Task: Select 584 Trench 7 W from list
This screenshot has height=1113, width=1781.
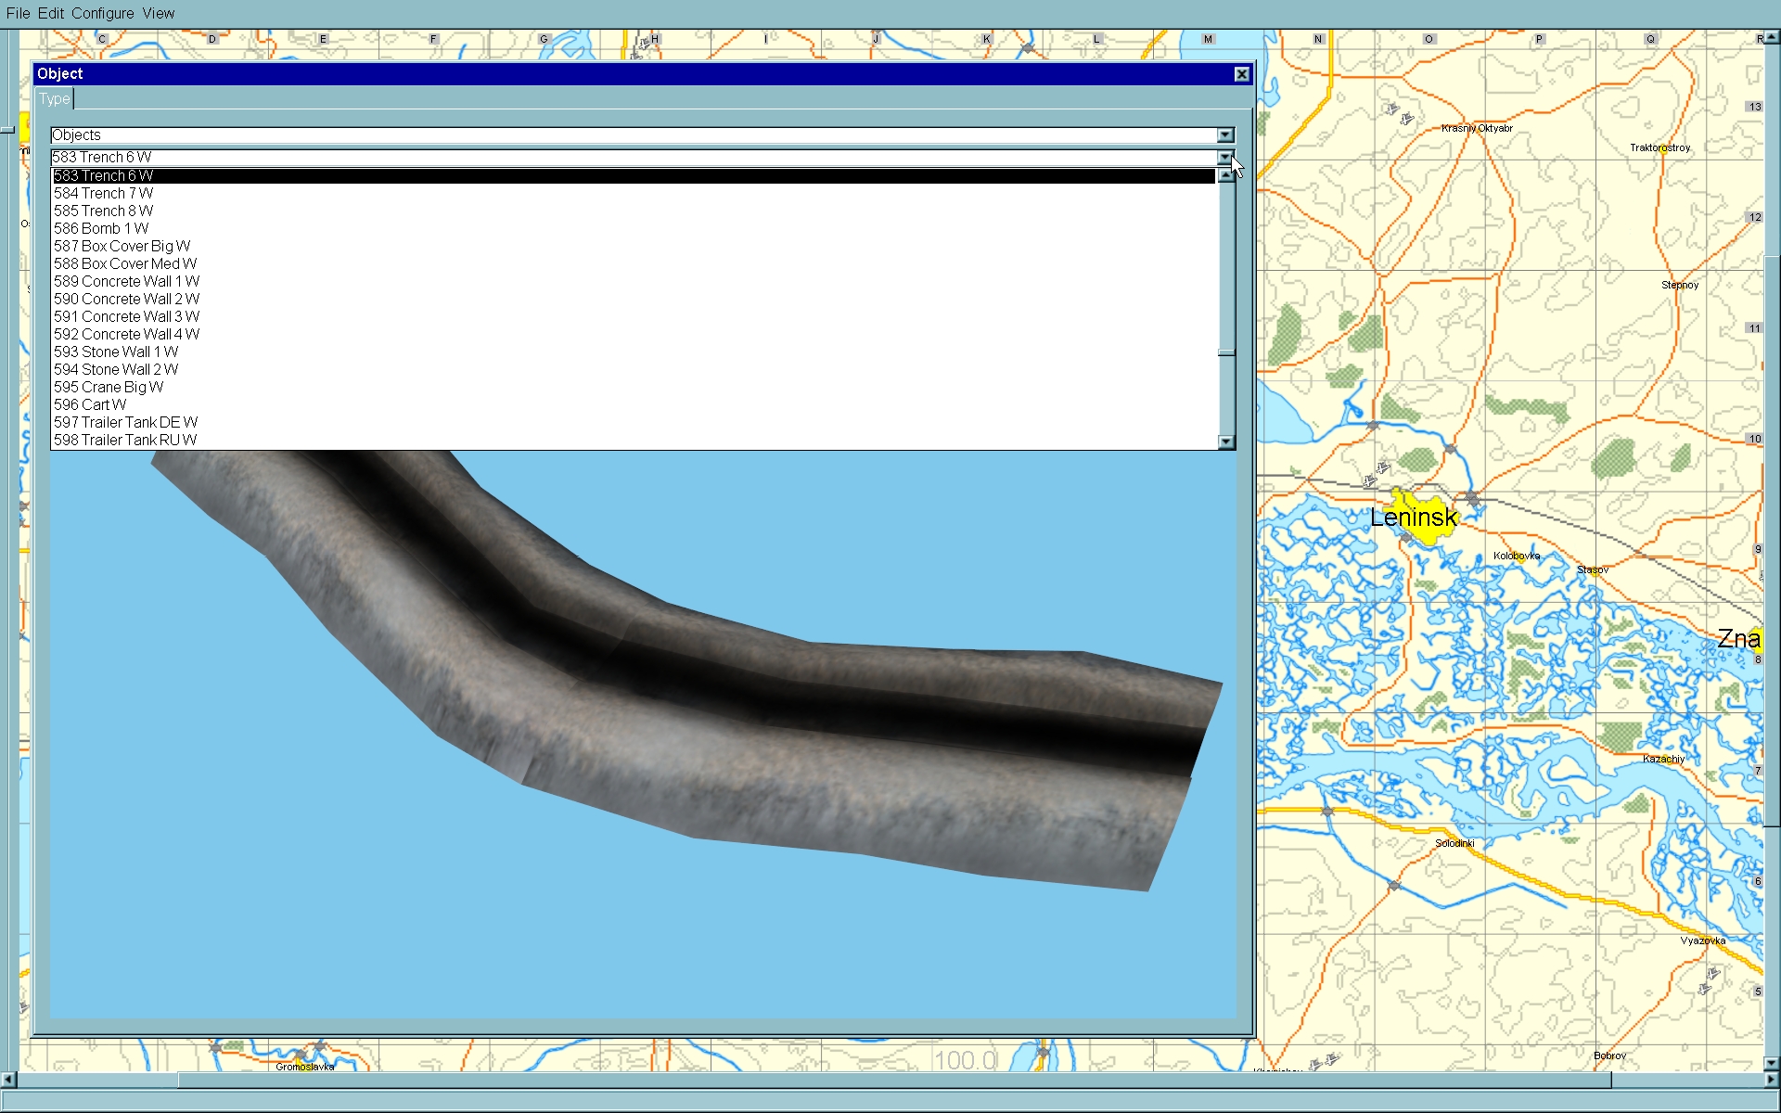Action: (103, 193)
